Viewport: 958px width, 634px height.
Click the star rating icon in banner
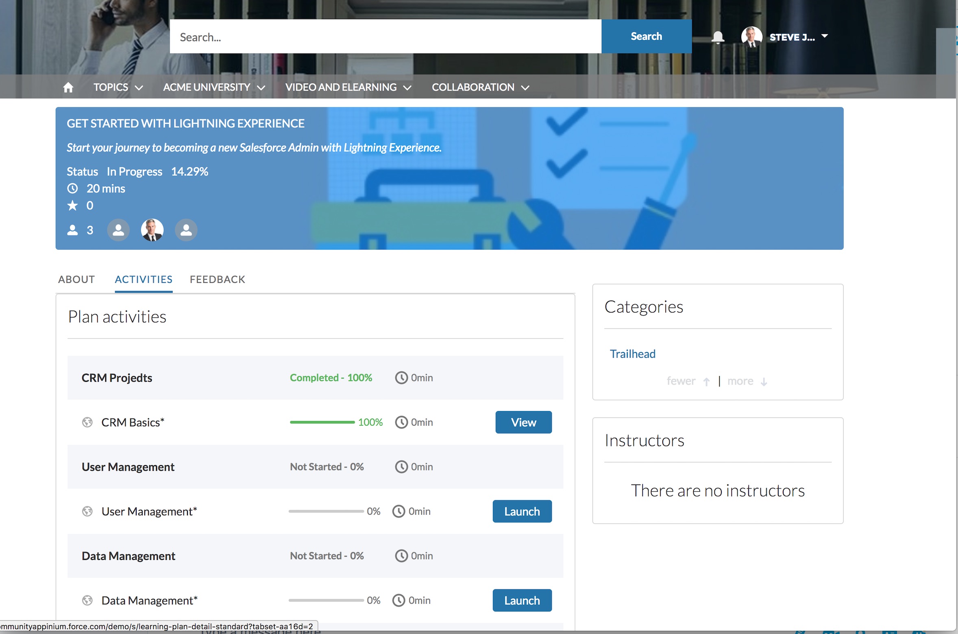[72, 206]
